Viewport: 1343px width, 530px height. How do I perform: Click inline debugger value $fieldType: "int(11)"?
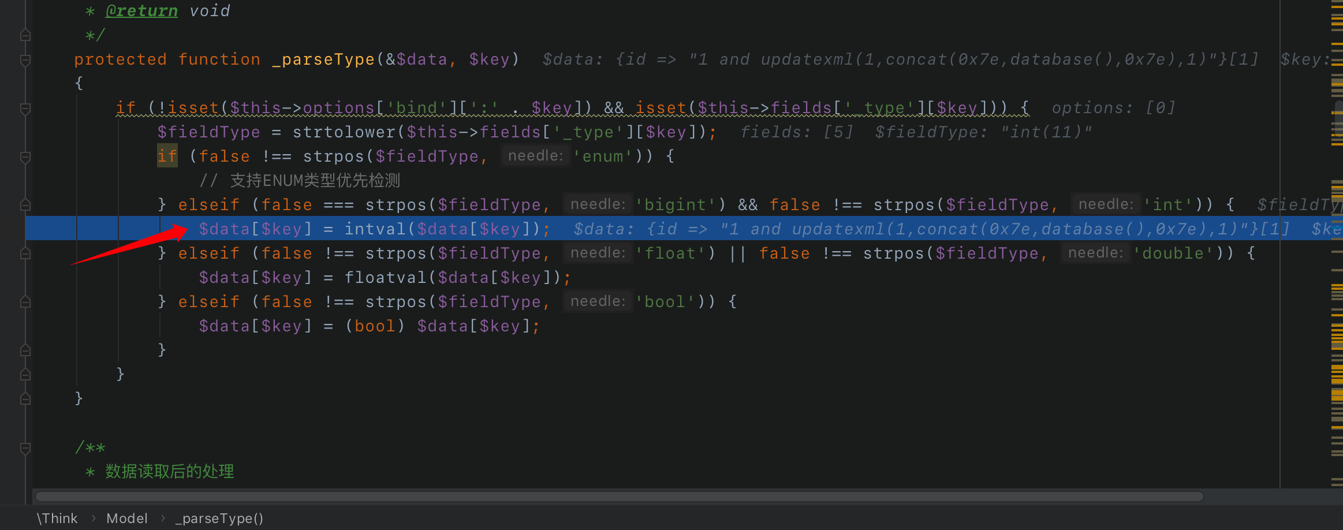[982, 132]
